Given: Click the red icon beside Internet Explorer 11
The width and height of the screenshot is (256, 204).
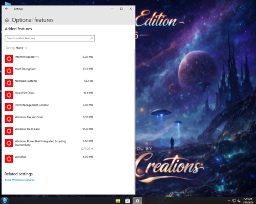Looking at the screenshot, I should click(x=9, y=59).
